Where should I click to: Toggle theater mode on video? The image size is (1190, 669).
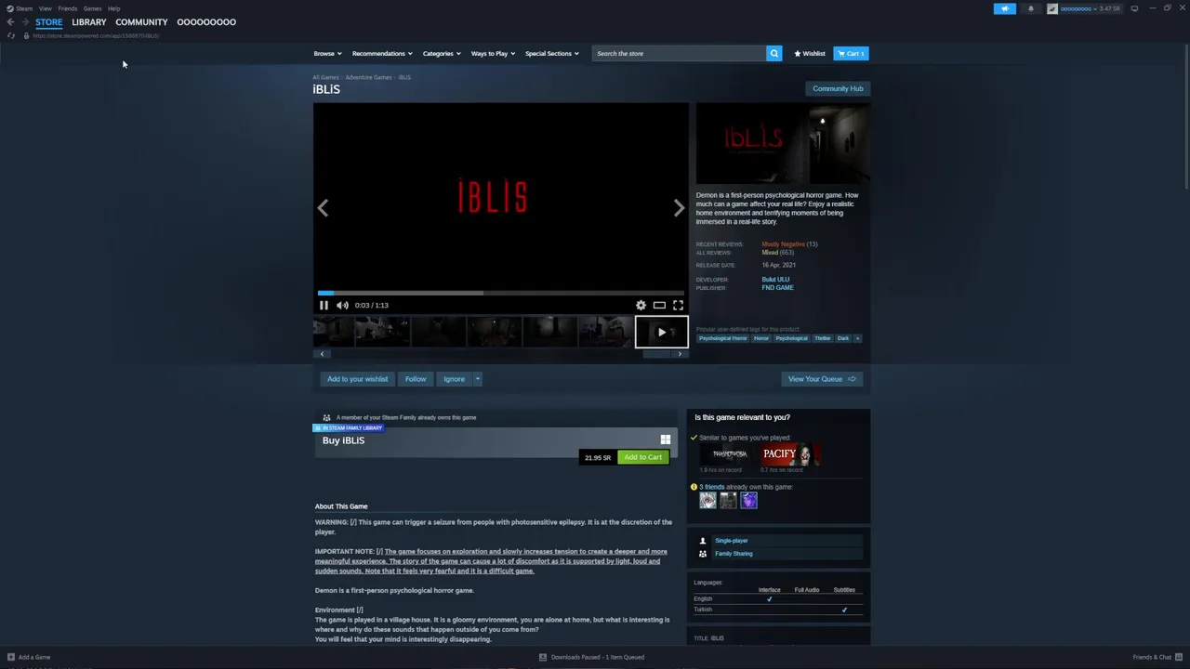coord(659,305)
